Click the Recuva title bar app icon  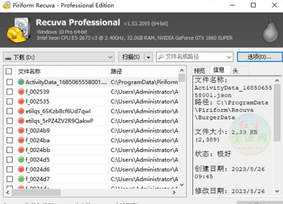pyautogui.click(x=7, y=5)
